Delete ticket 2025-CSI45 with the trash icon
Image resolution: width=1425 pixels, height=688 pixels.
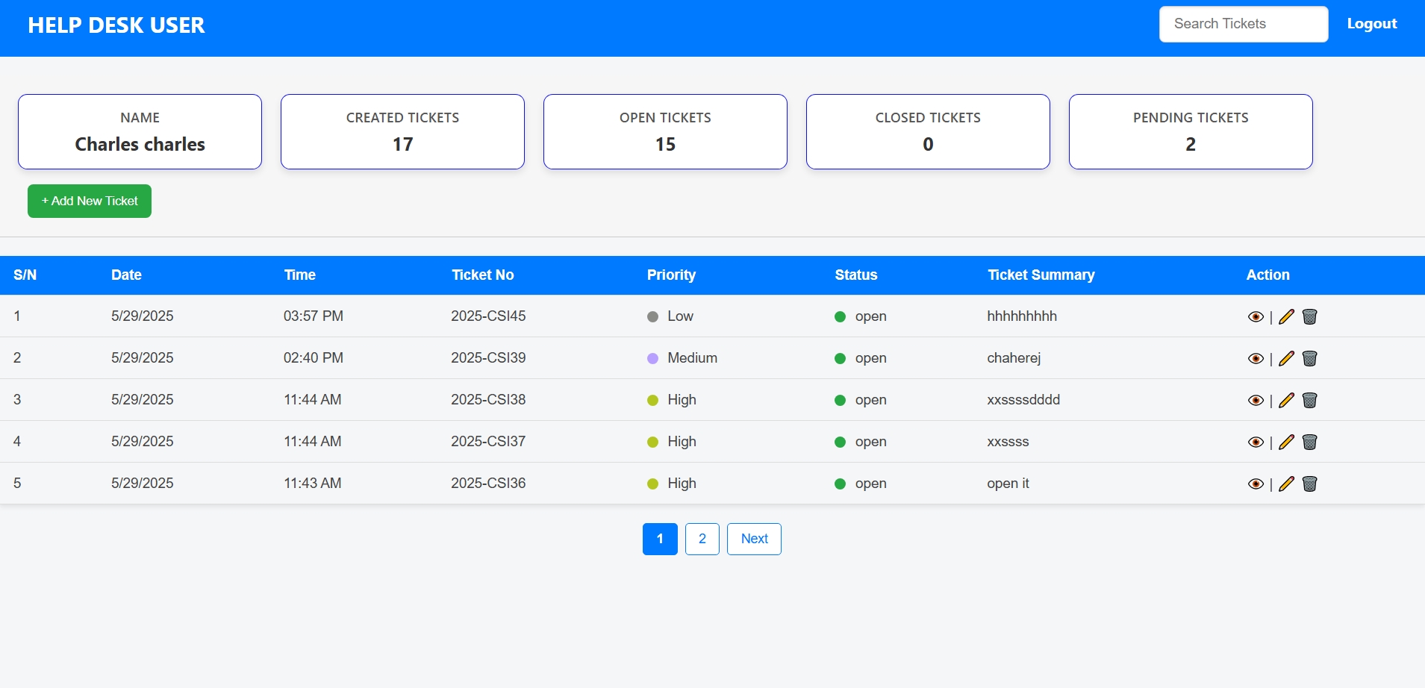tap(1309, 316)
